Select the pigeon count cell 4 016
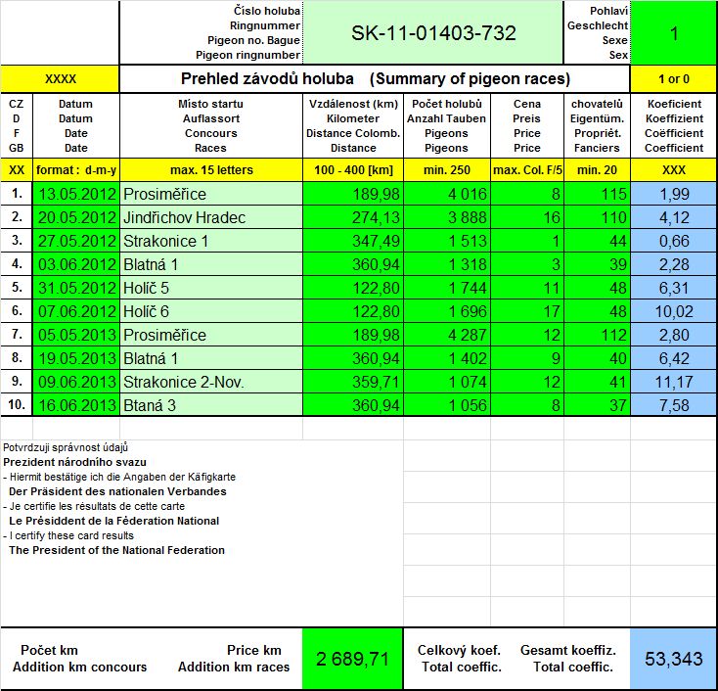 (x=446, y=195)
